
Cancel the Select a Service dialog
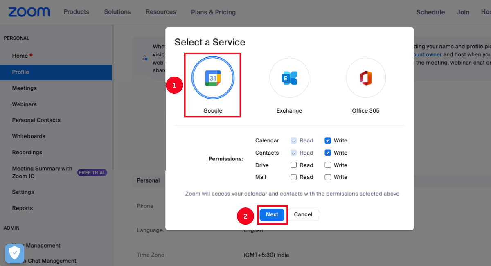point(303,214)
